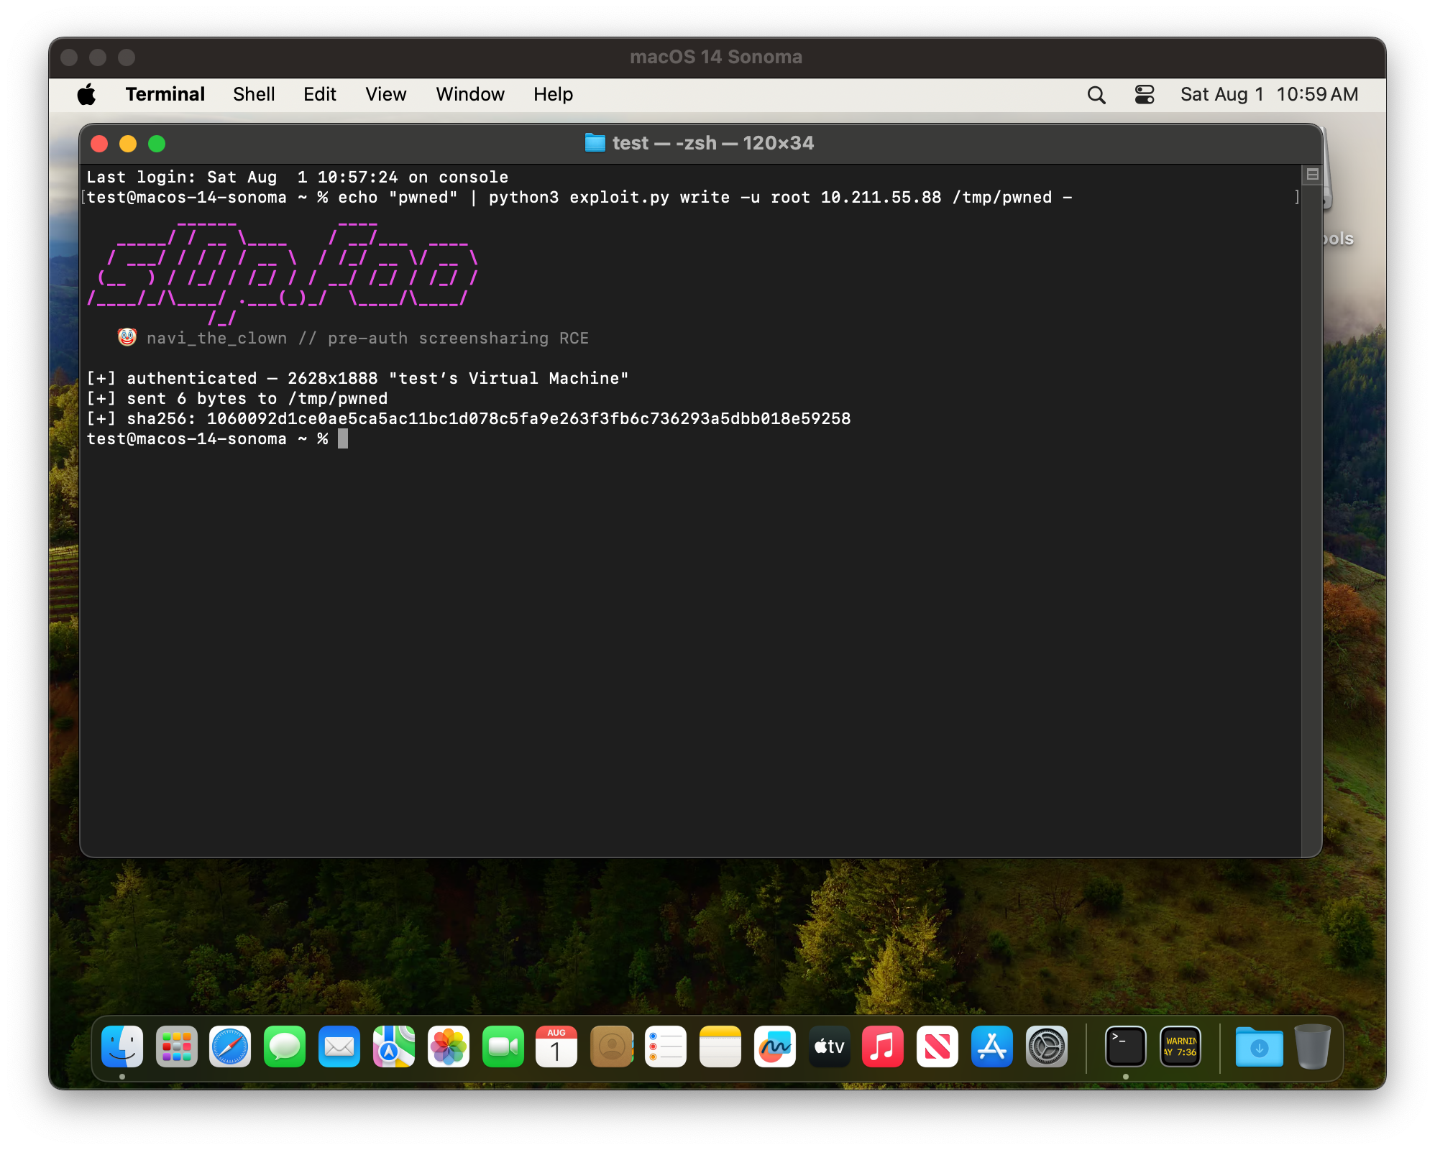The width and height of the screenshot is (1435, 1150).
Task: Open Mail from the Dock
Action: (339, 1046)
